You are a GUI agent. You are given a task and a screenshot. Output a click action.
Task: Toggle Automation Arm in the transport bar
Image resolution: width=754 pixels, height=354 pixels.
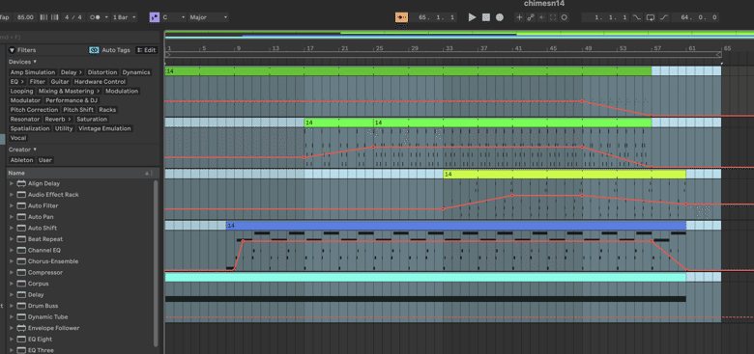(x=531, y=17)
